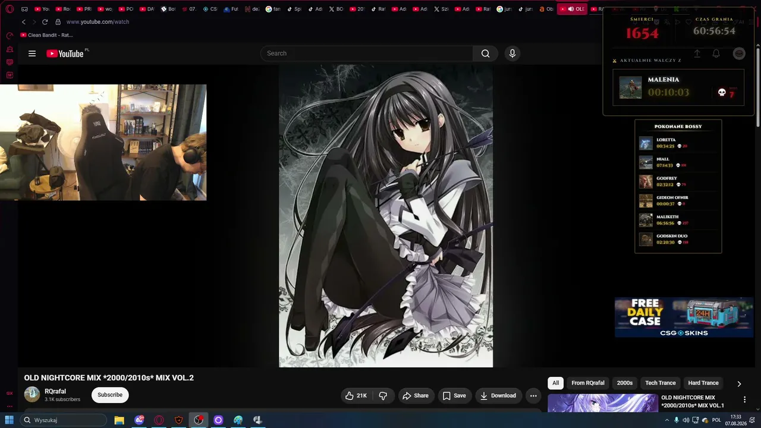Open the Brave browser taskbar icon

pos(178,420)
